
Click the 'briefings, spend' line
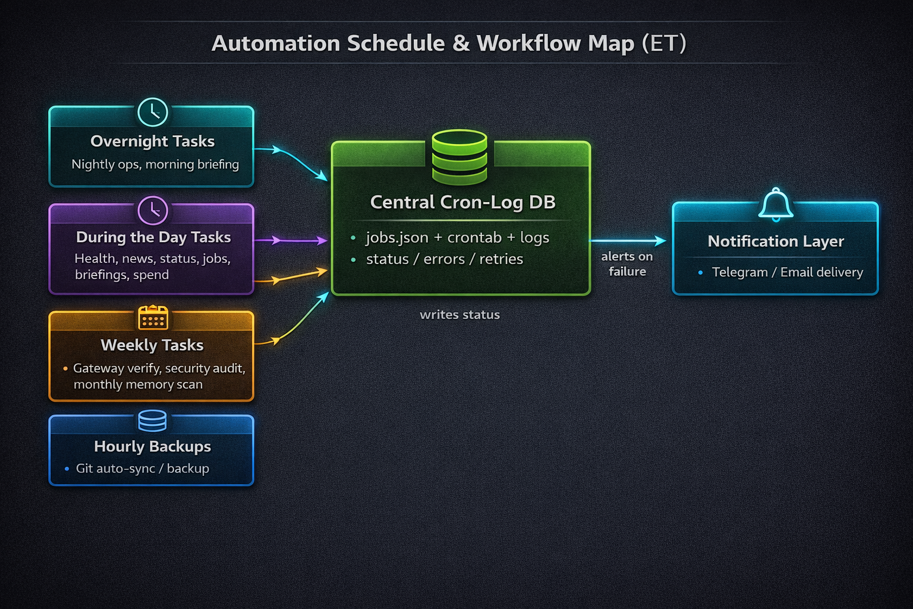122,275
